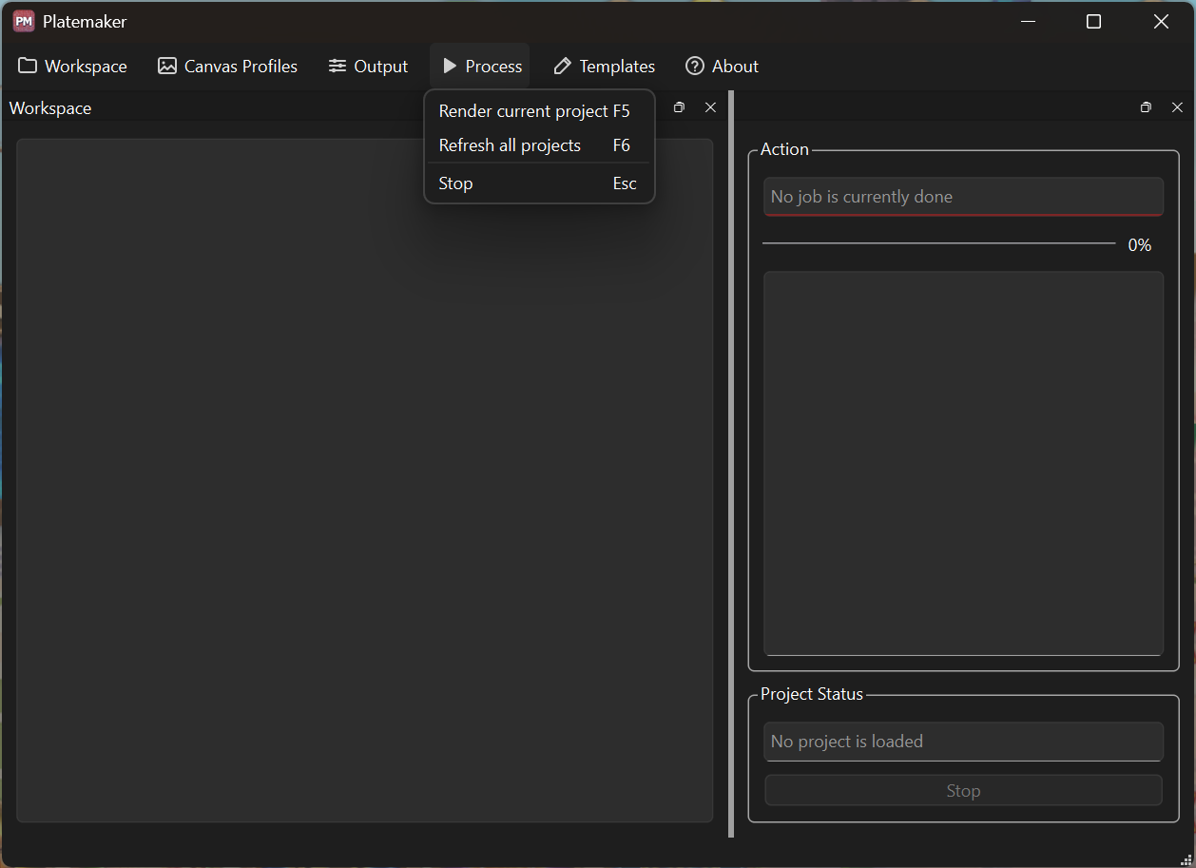Click the progress bar showing 0%
Image resolution: width=1196 pixels, height=868 pixels.
[x=938, y=244]
